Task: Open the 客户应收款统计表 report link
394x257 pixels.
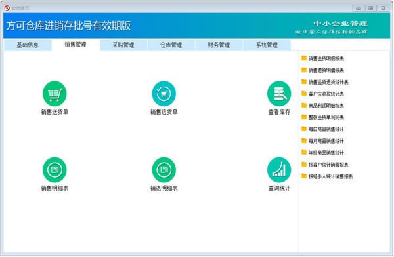Action: tap(326, 94)
